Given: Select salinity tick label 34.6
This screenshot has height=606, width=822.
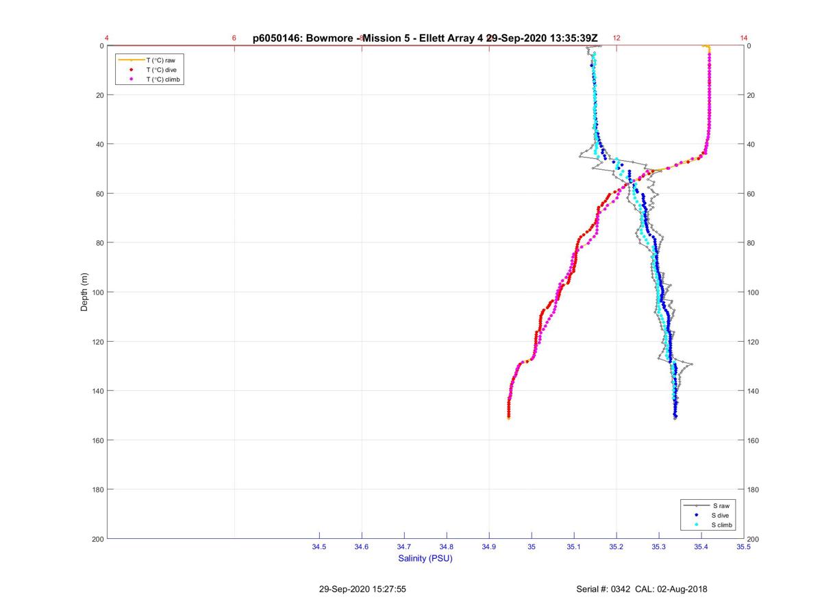Looking at the screenshot, I should point(362,546).
